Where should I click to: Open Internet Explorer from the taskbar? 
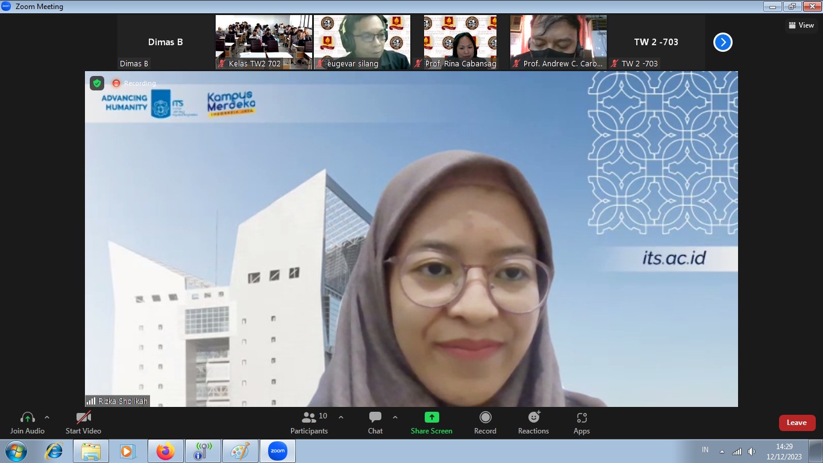click(54, 451)
